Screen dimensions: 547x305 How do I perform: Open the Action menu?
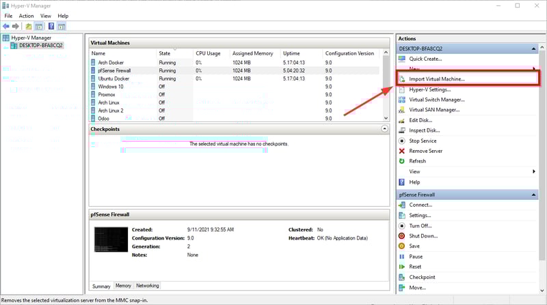(27, 16)
